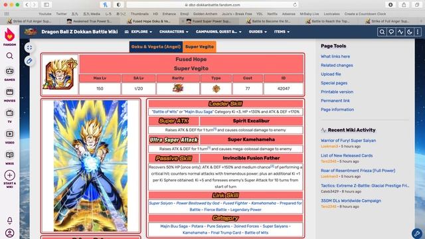This screenshot has width=425, height=239.
Task: Click Start a Wiki plus icon
Action: 9,175
